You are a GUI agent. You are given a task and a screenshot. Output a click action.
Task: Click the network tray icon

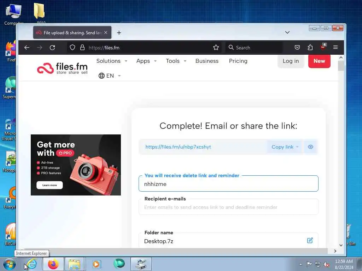coord(318,265)
